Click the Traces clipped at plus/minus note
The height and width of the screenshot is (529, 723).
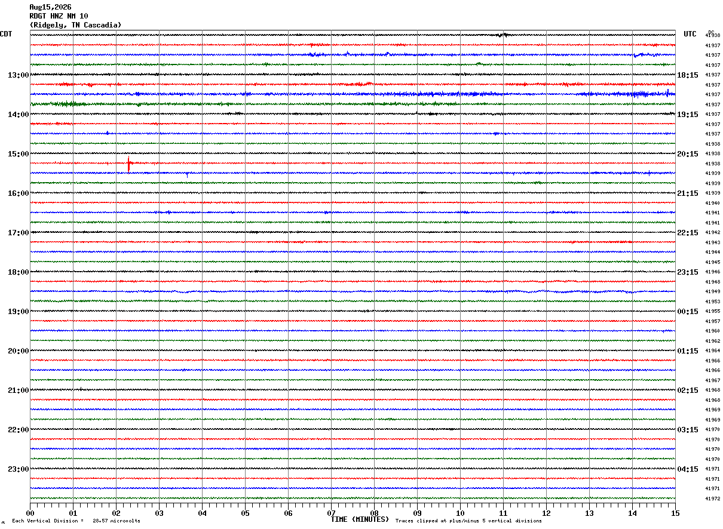pos(468,521)
